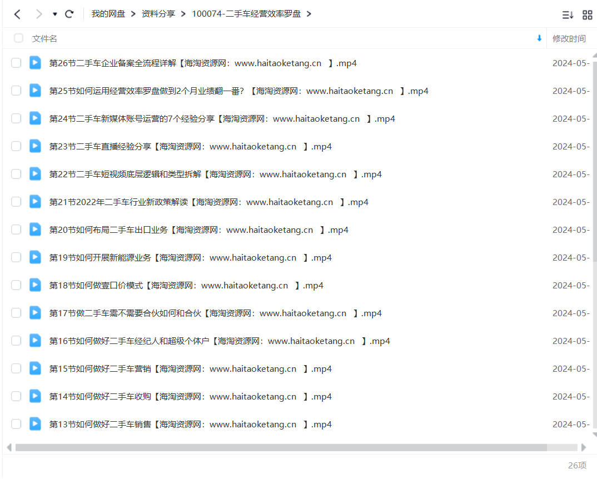Select file 第19节如何开展新能源业务
This screenshot has height=479, width=597.
tap(190, 258)
